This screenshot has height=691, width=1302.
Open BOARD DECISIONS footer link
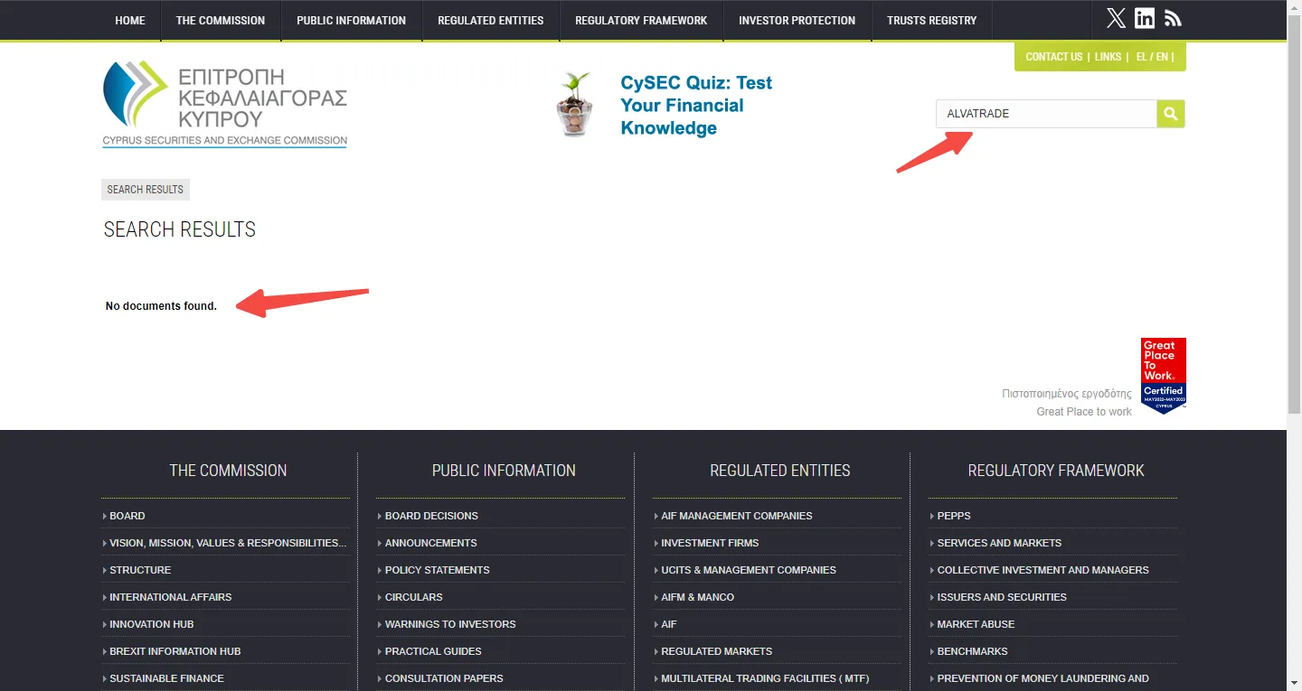(431, 516)
